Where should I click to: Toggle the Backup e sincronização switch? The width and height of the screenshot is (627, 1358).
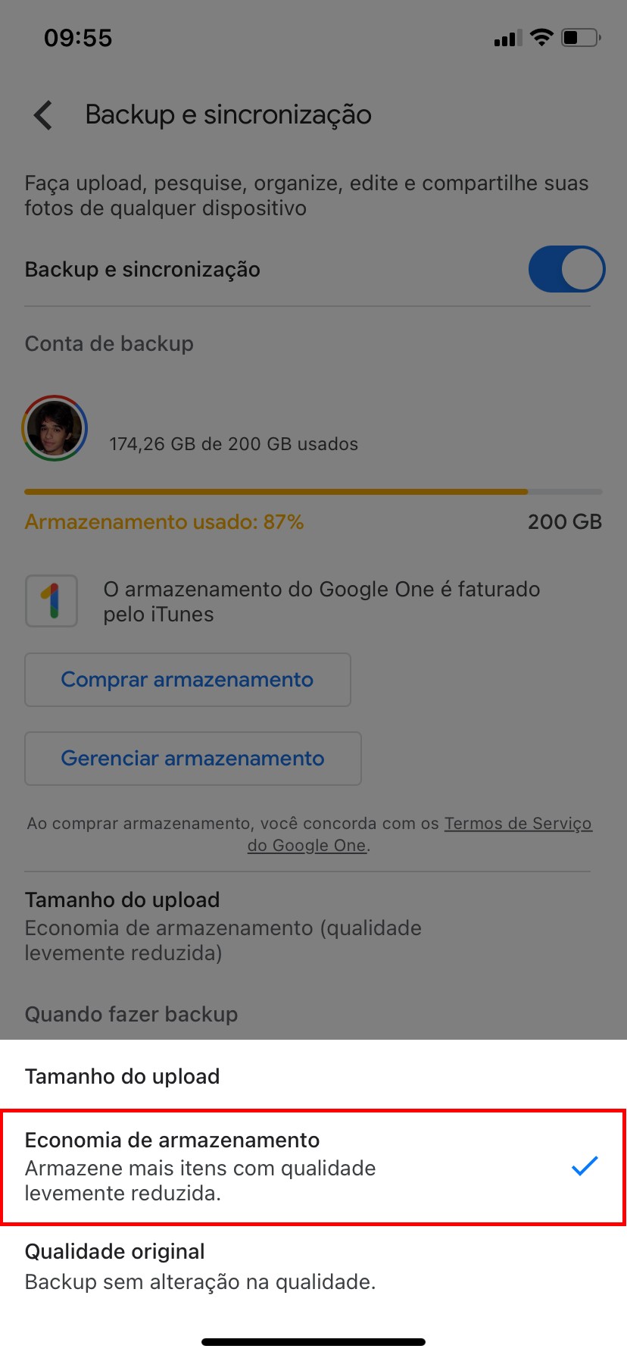coord(566,269)
